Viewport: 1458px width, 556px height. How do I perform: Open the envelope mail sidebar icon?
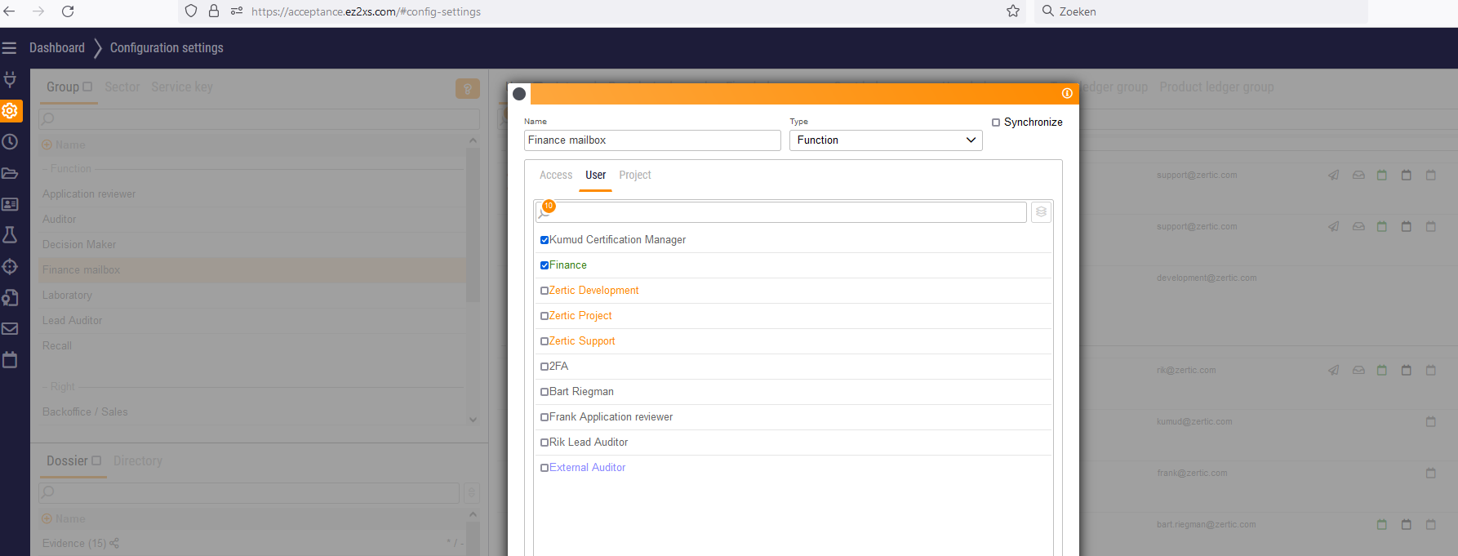[10, 328]
